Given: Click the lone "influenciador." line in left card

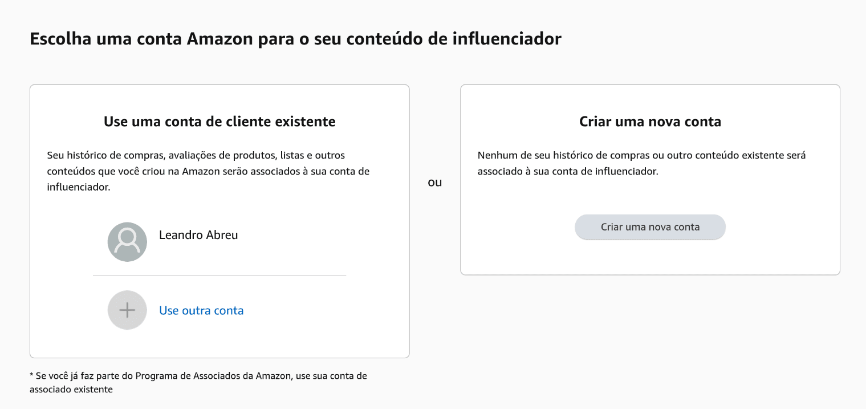Looking at the screenshot, I should pos(78,187).
